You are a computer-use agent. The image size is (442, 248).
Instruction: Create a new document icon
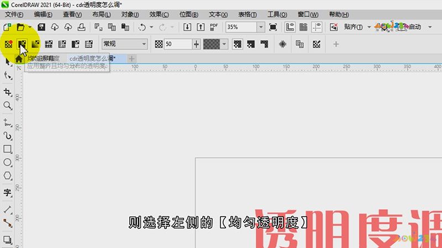(7, 27)
